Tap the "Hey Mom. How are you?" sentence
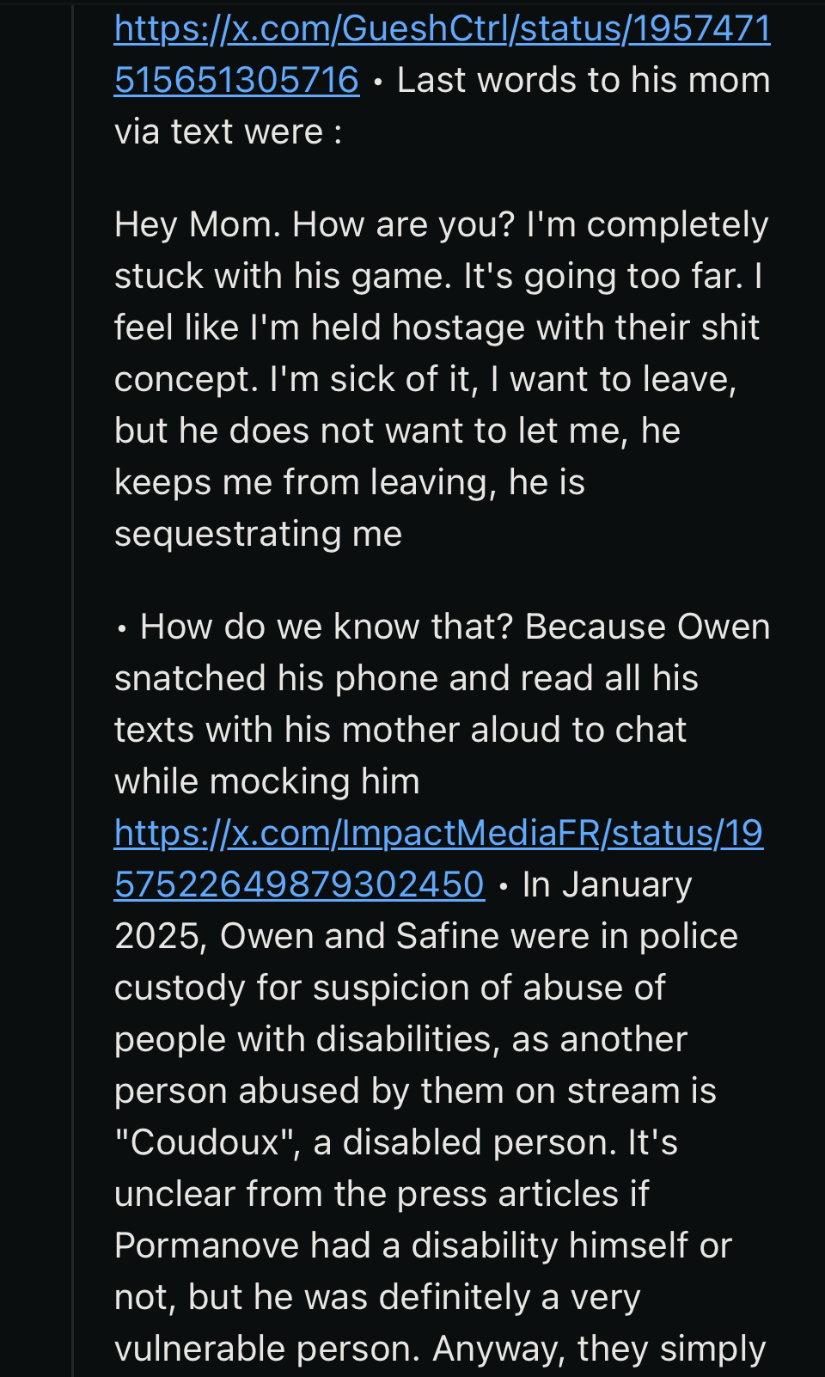The height and width of the screenshot is (1377, 825). (315, 224)
